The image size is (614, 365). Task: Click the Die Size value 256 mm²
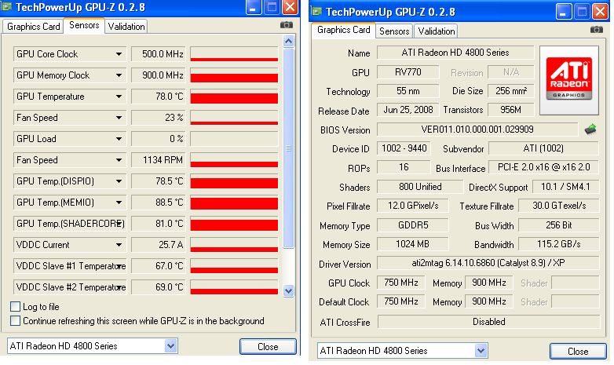(511, 91)
